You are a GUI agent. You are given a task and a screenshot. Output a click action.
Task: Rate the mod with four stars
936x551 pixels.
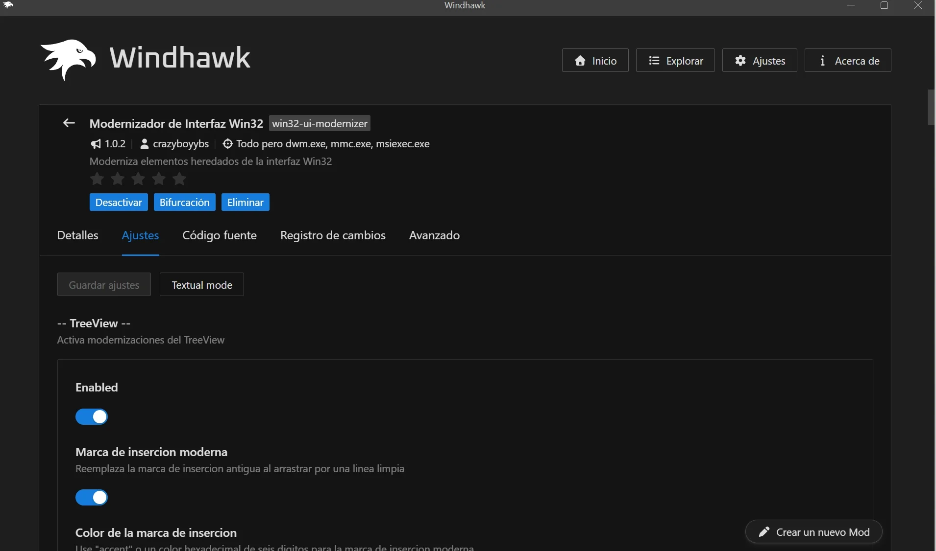[159, 179]
